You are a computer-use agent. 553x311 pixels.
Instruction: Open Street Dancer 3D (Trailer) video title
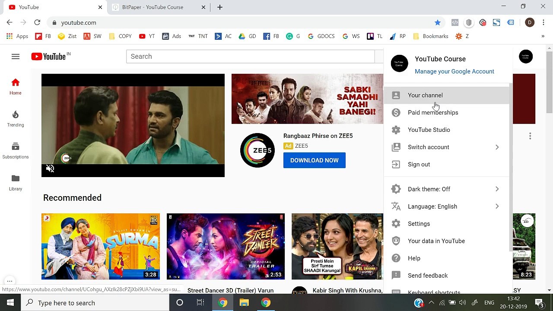(230, 291)
